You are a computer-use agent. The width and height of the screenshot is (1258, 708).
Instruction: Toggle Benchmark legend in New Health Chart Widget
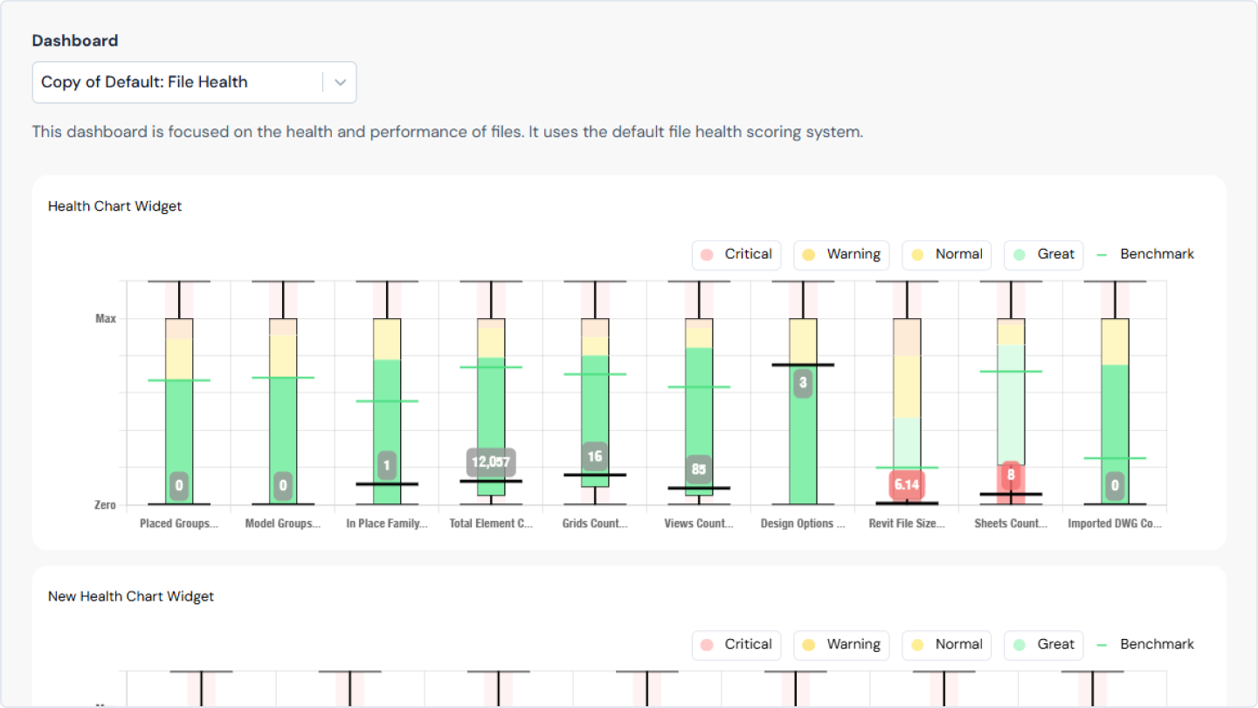click(1145, 644)
